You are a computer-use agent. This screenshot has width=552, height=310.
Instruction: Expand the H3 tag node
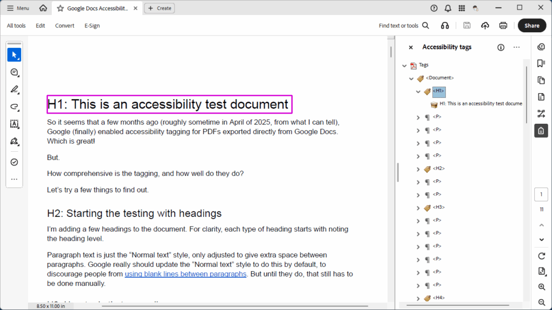point(418,208)
